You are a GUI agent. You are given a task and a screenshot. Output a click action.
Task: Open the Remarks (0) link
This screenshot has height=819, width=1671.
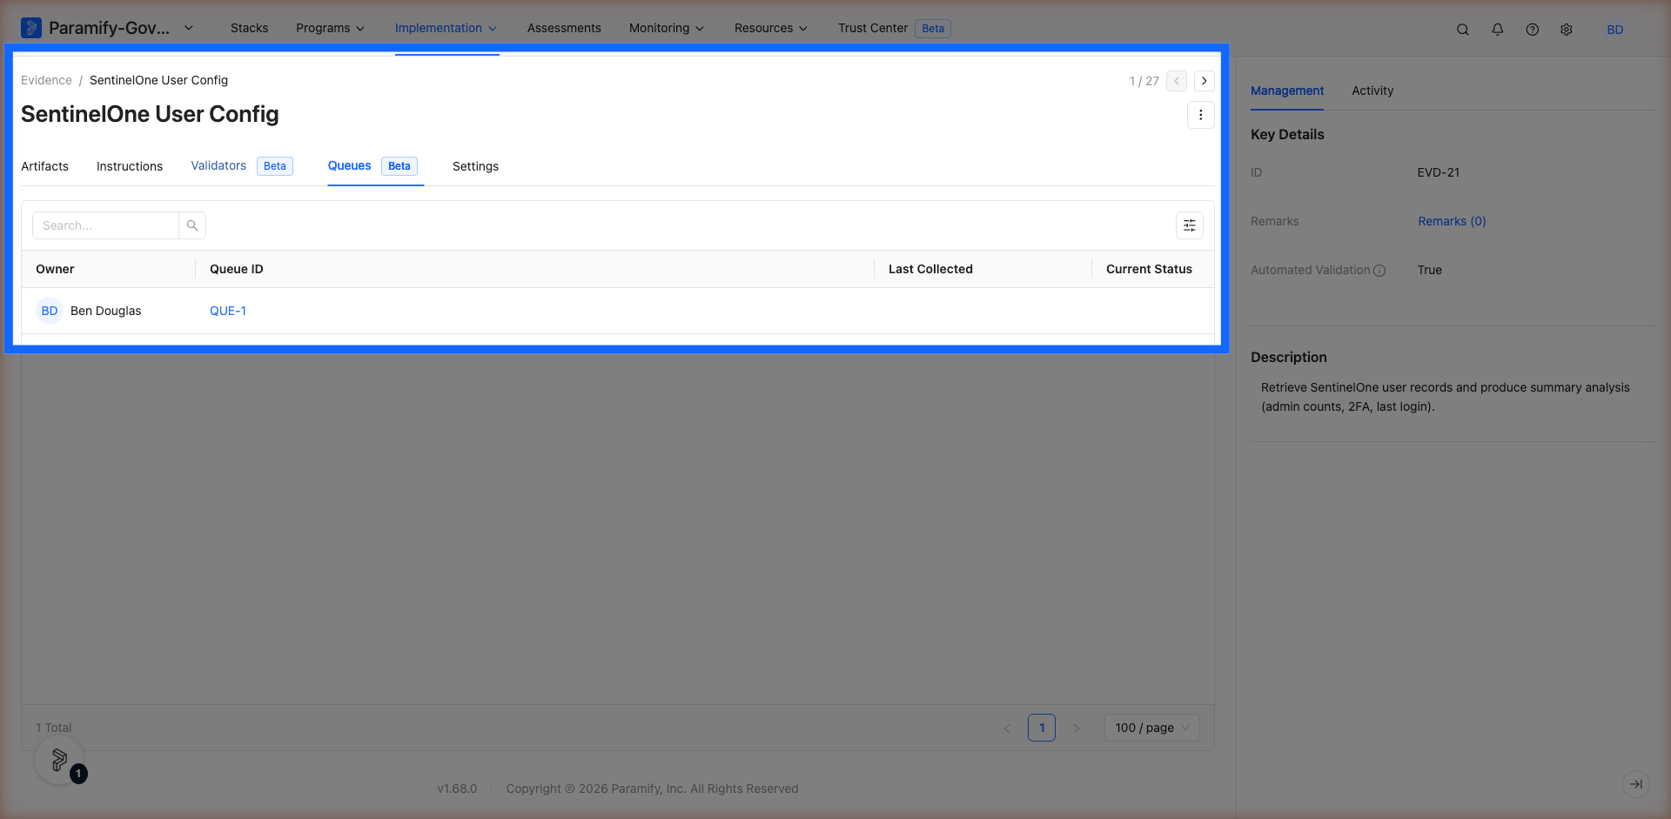1452,221
